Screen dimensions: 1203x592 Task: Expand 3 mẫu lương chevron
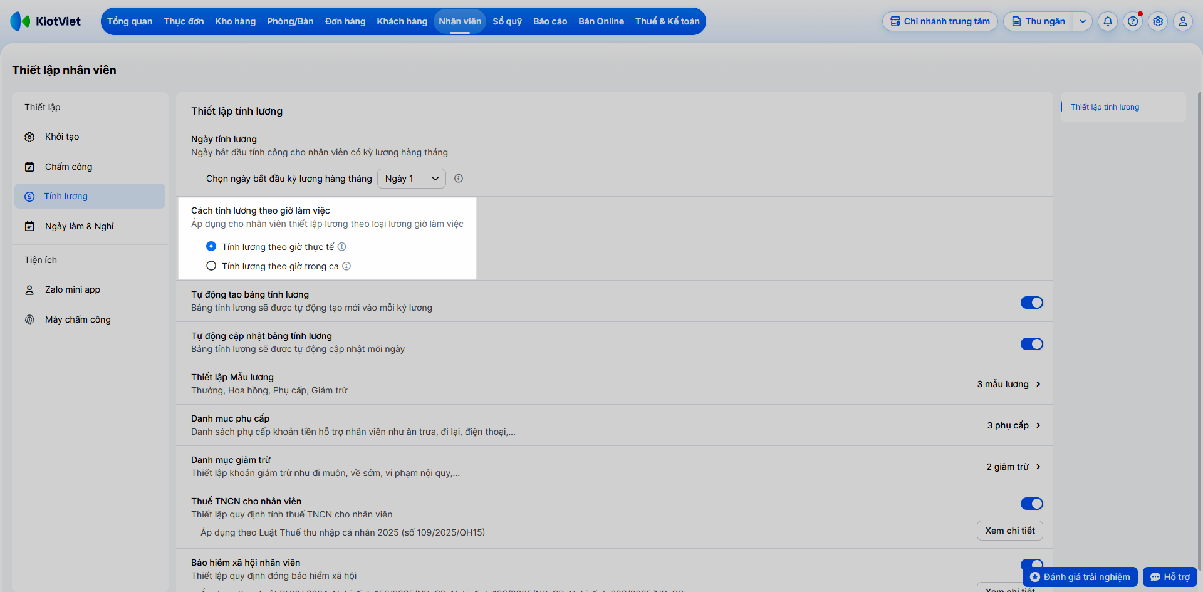(1038, 384)
